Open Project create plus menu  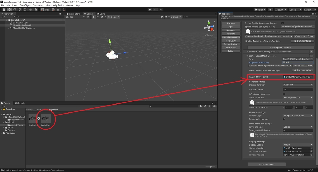coord(3,106)
